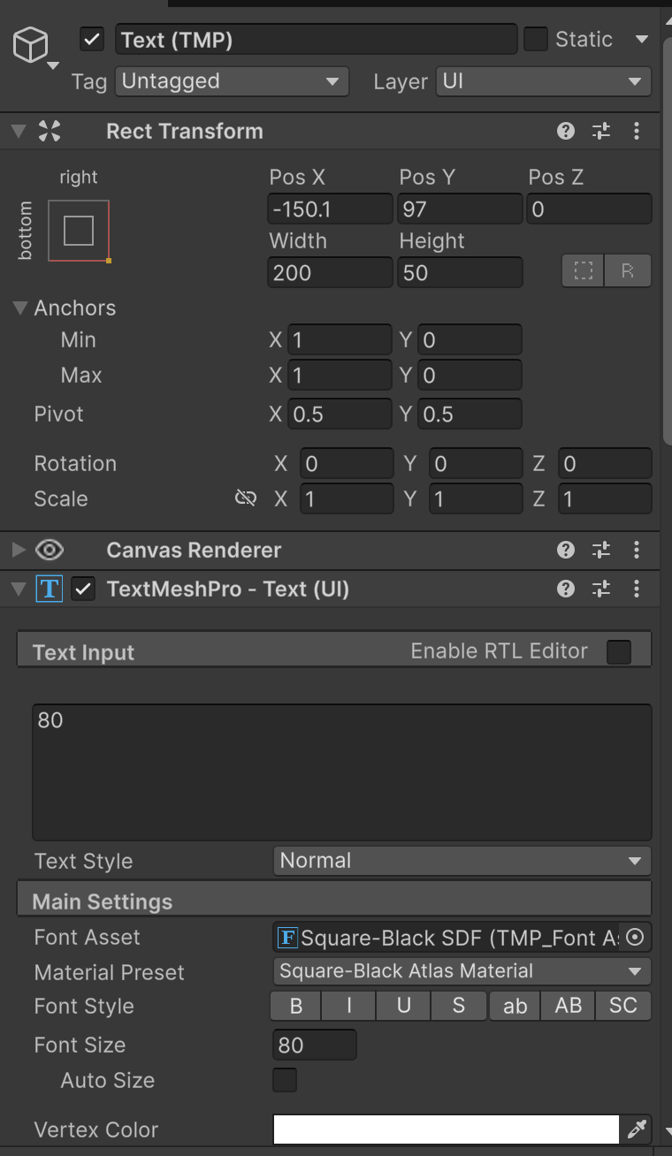Open the Font Asset object picker
Image resolution: width=672 pixels, height=1156 pixels.
pos(634,938)
